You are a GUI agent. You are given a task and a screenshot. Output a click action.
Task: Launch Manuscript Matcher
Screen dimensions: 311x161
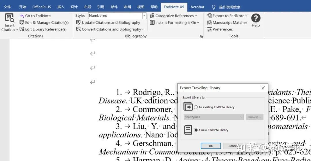[x=227, y=22]
